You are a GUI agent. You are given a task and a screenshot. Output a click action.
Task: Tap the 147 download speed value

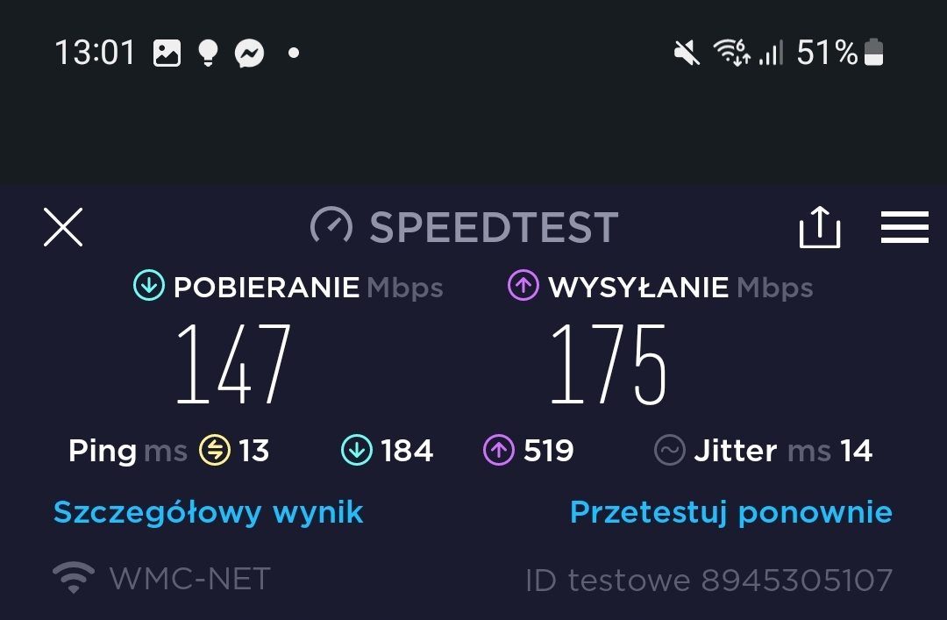(234, 364)
